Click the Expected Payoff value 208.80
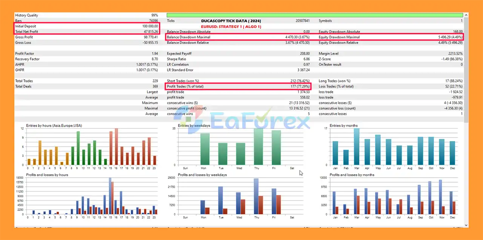The width and height of the screenshot is (483, 240). (x=305, y=54)
